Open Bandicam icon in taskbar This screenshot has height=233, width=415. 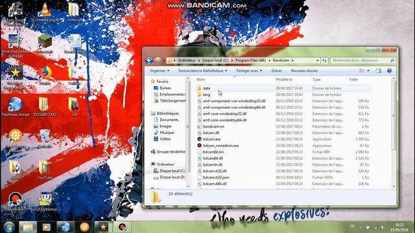click(x=123, y=227)
